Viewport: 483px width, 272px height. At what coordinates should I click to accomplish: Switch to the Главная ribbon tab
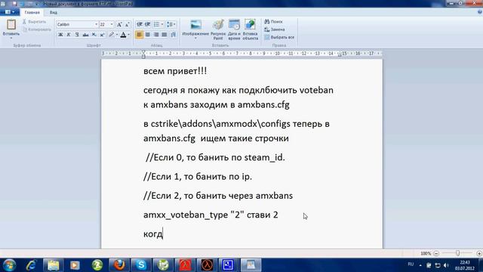click(x=32, y=13)
